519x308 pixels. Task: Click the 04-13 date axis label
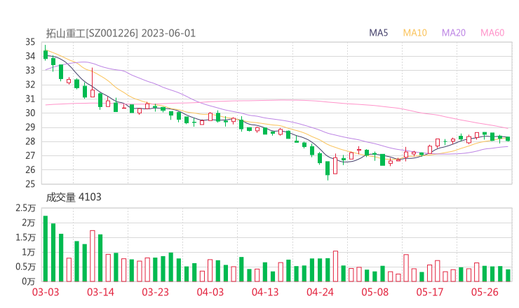point(265,292)
